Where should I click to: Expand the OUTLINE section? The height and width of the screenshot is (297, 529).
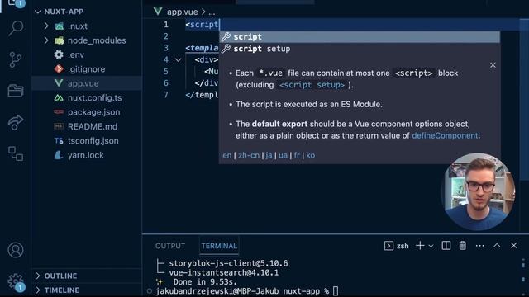[38, 276]
